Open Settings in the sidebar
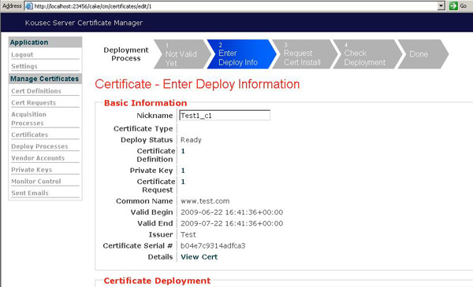Screen dimensions: 473x287 (24, 66)
